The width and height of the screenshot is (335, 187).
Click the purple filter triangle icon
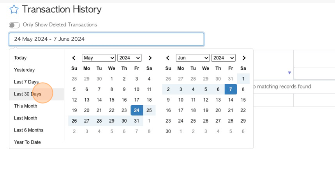tap(289, 73)
